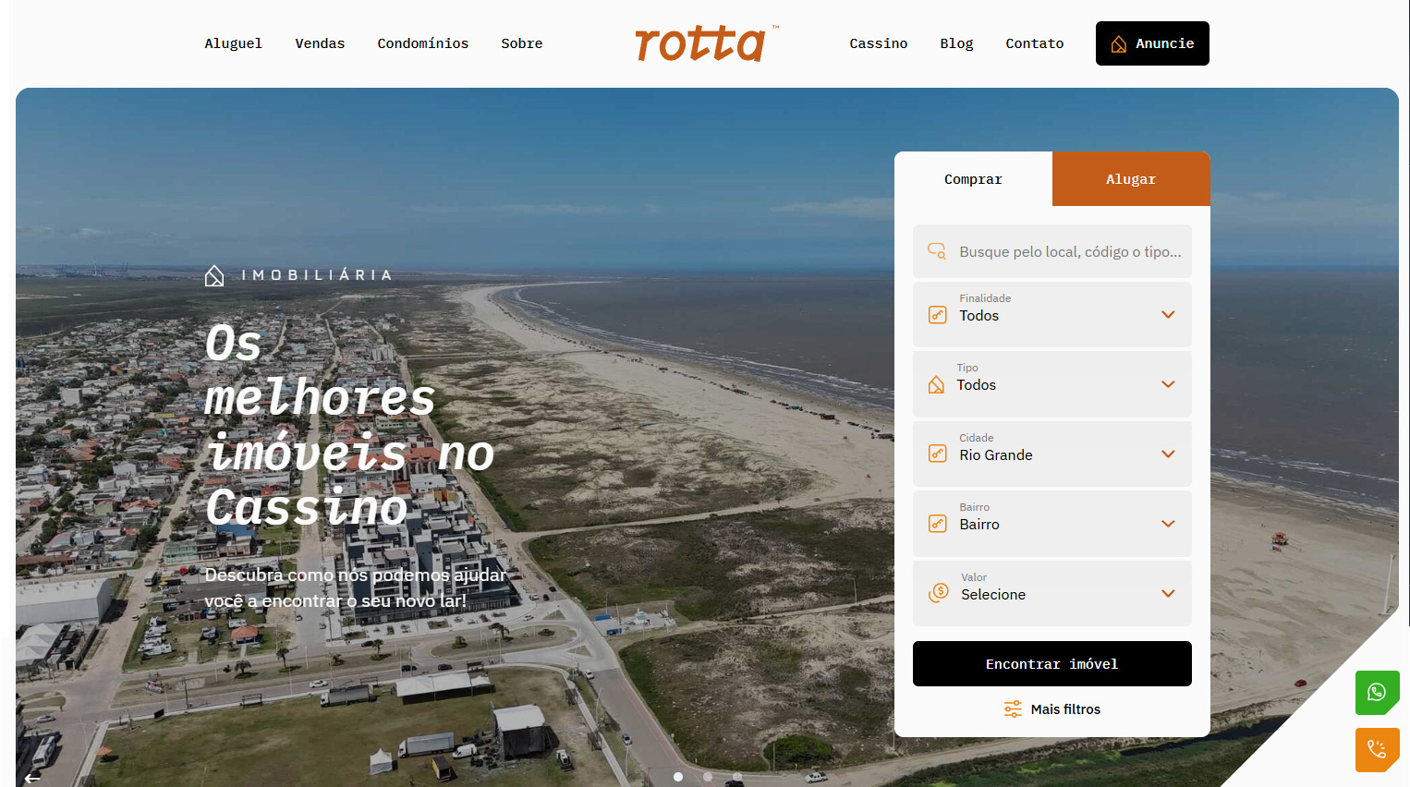Image resolution: width=1410 pixels, height=787 pixels.
Task: Select the Alugar tab
Action: coord(1131,179)
